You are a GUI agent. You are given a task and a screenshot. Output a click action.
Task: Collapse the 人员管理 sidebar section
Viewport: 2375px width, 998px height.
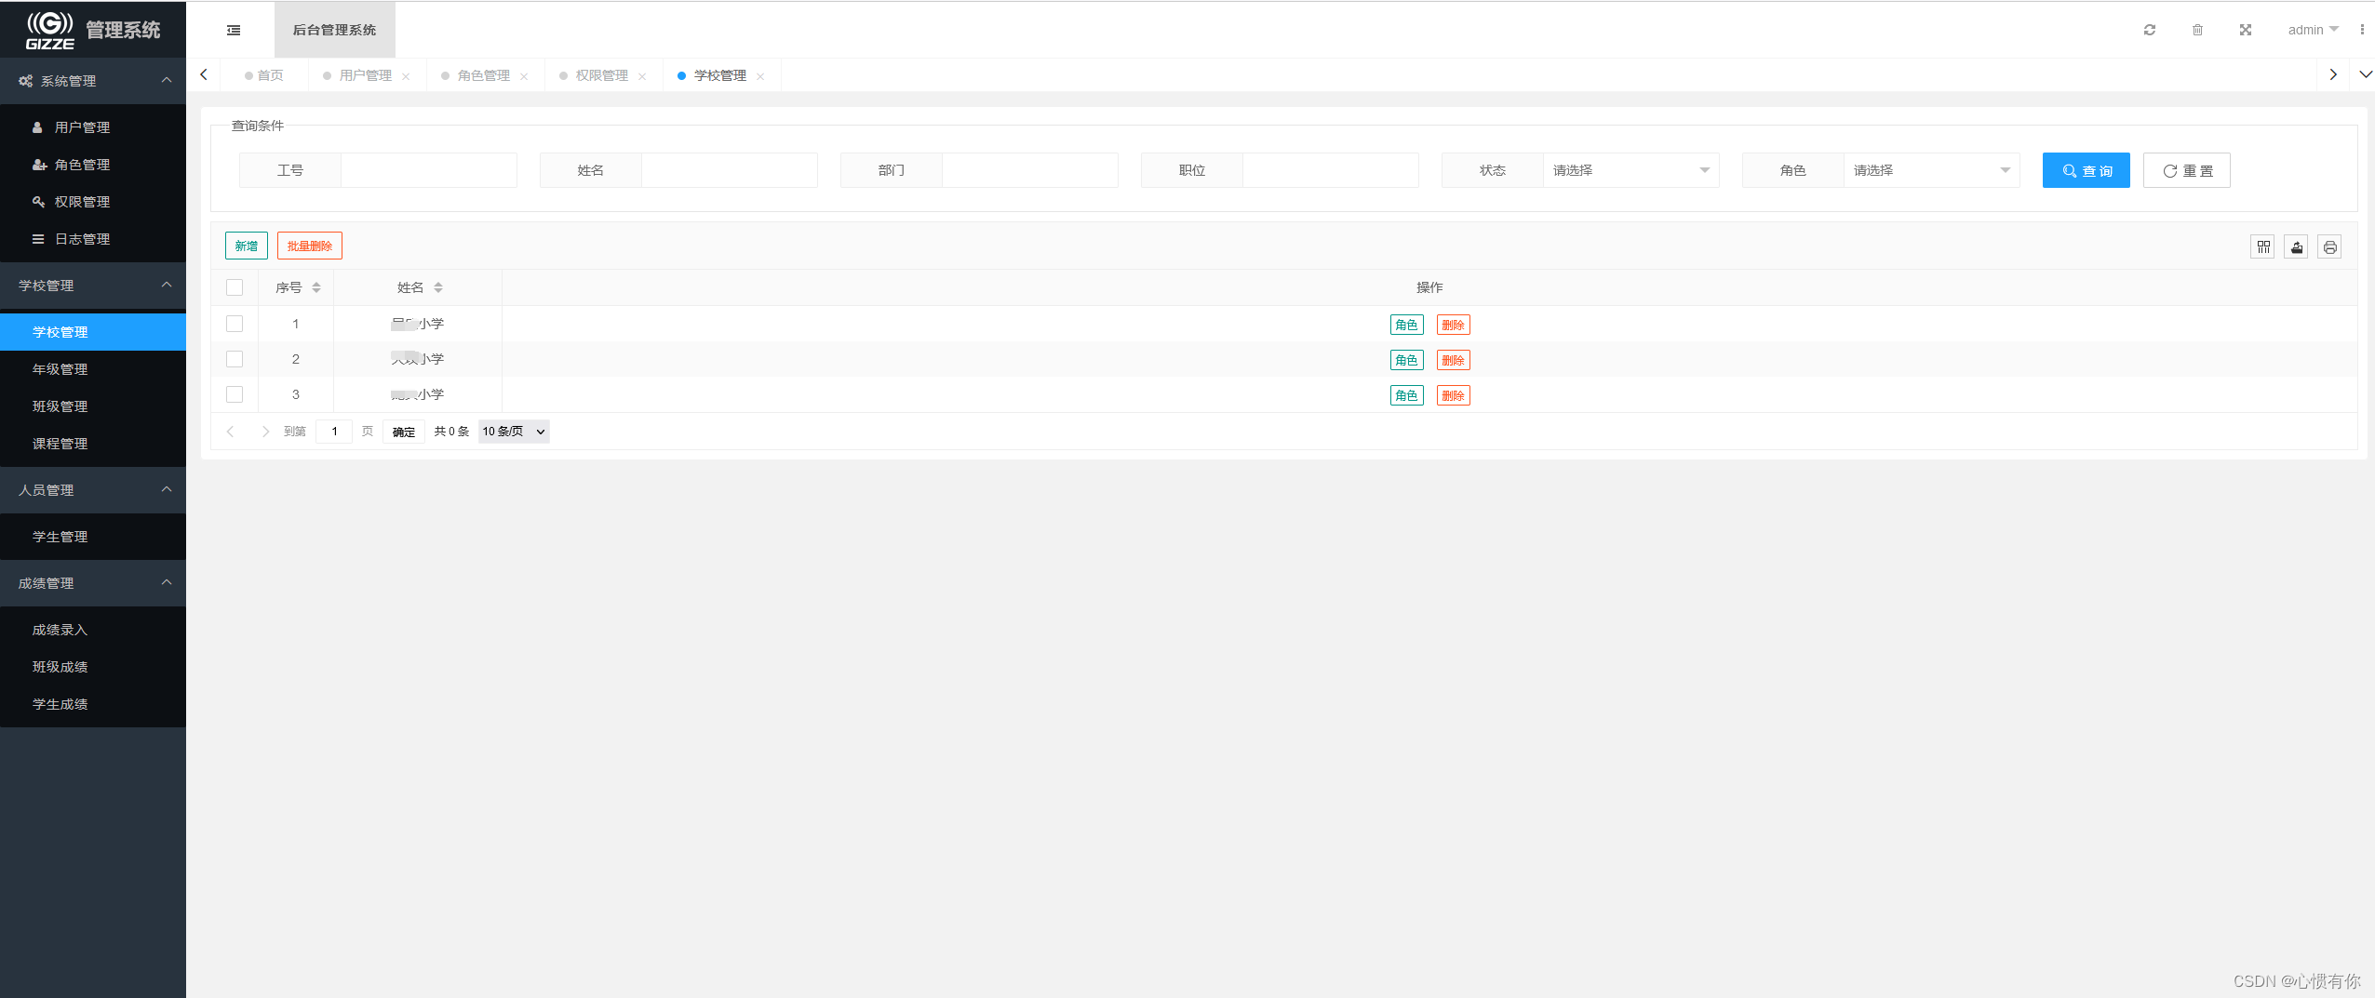point(93,490)
